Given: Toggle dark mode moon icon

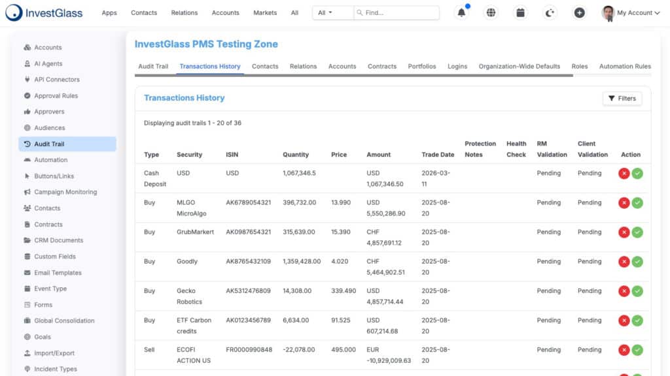Looking at the screenshot, I should pos(550,13).
